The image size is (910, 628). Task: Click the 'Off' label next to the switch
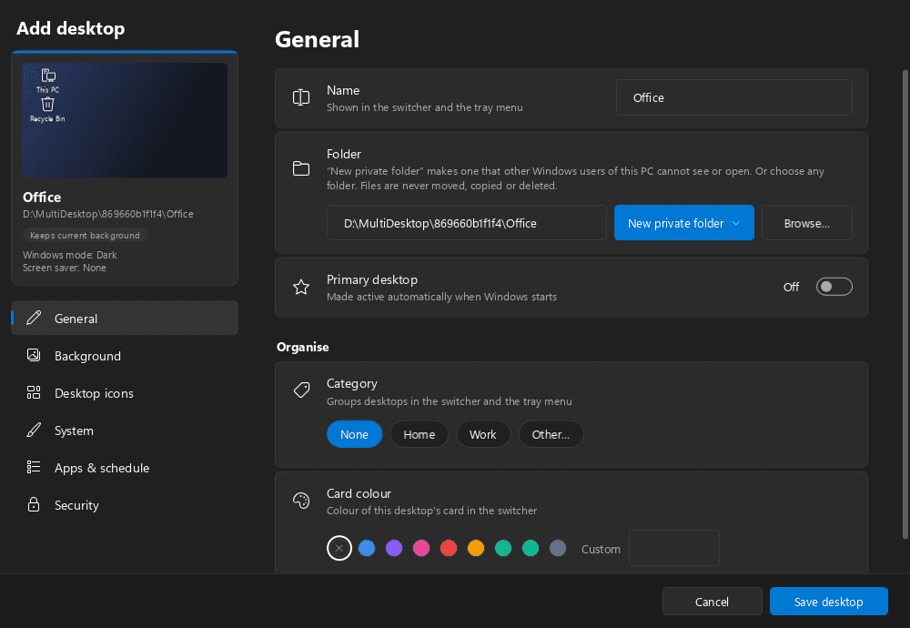[x=791, y=287]
